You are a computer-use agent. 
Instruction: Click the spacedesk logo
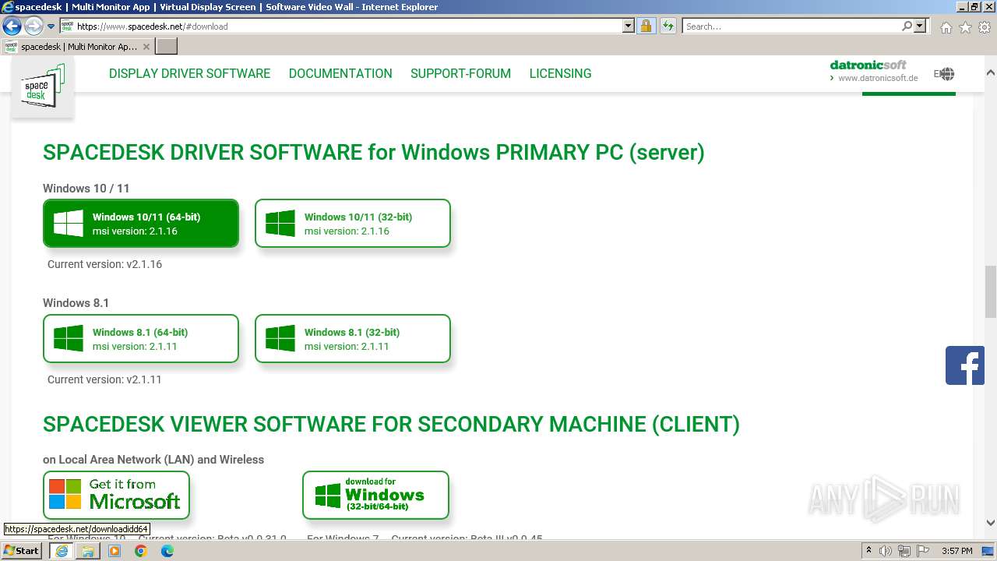[x=43, y=86]
